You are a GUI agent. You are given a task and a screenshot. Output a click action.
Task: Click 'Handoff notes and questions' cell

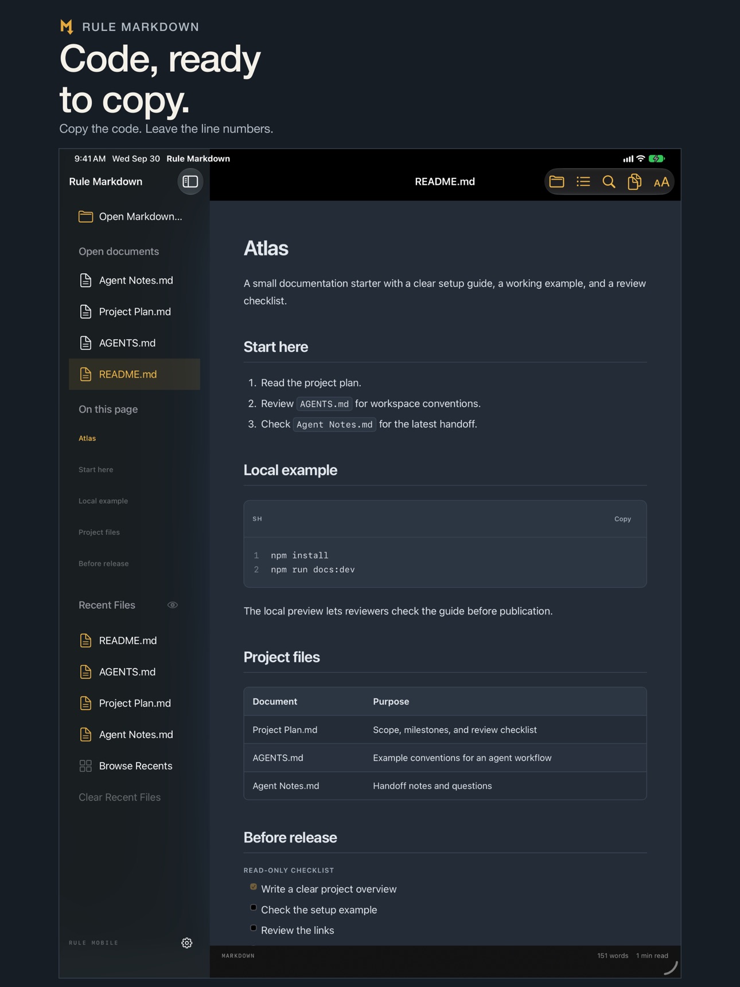433,786
